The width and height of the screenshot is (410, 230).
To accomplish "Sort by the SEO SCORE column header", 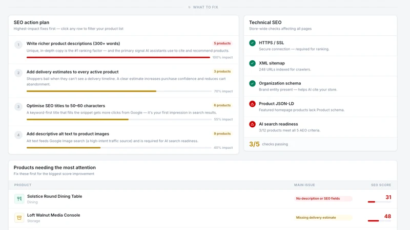I will (x=381, y=185).
